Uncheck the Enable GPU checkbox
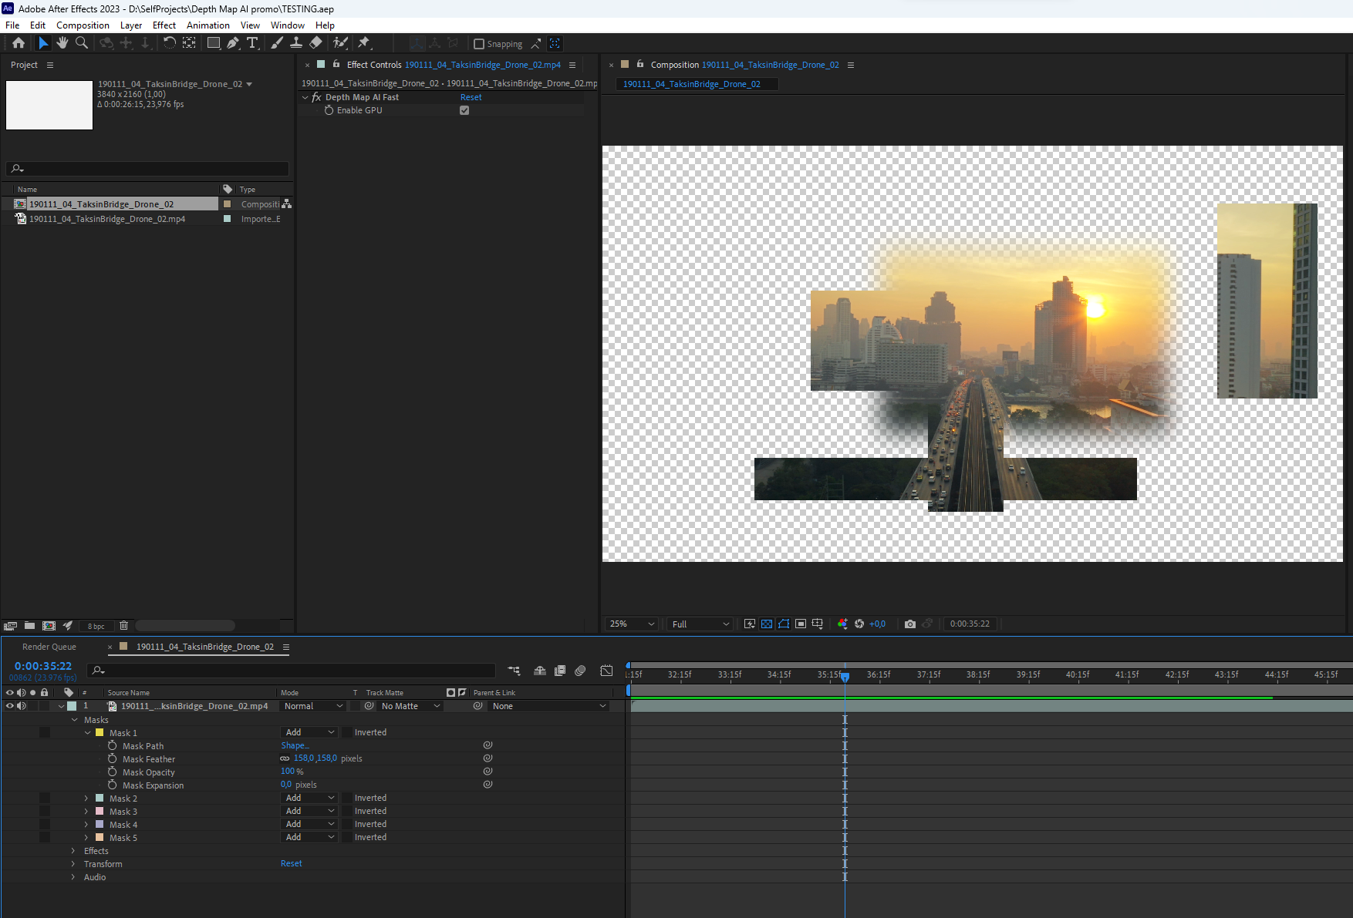This screenshot has height=918, width=1353. 464,110
